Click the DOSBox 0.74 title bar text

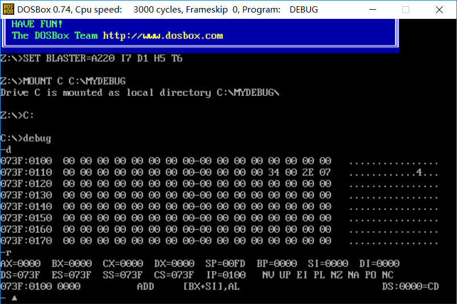tap(168, 10)
